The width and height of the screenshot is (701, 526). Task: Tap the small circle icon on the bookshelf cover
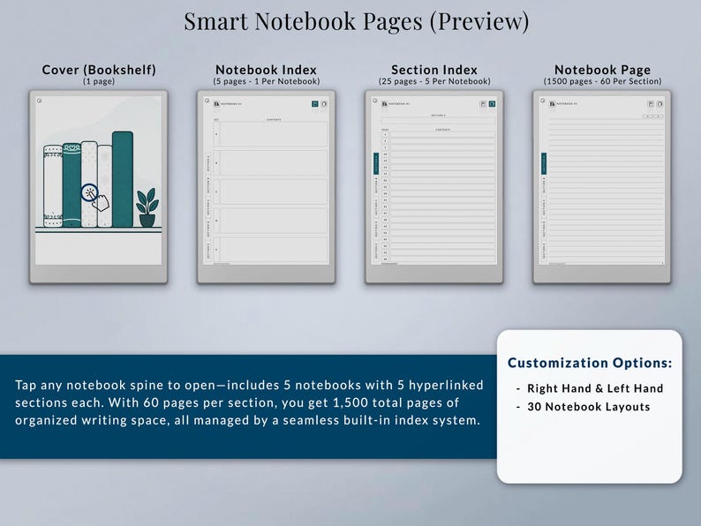point(40,101)
